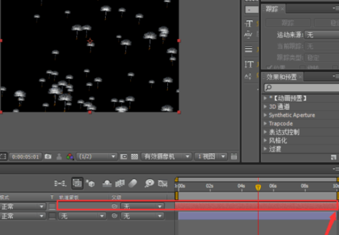Expand the Synthetic Aperture category
Viewport: 339px width, 235px height.
click(292, 115)
